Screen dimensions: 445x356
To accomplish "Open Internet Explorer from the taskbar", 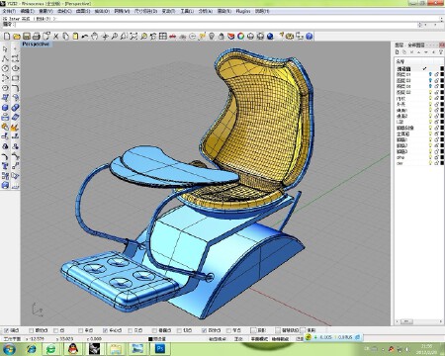I will click(31, 349).
